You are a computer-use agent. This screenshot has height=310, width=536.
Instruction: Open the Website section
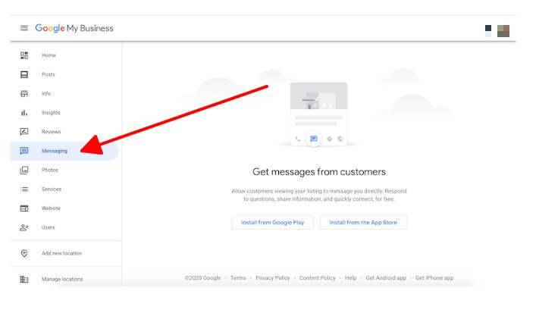tap(51, 208)
